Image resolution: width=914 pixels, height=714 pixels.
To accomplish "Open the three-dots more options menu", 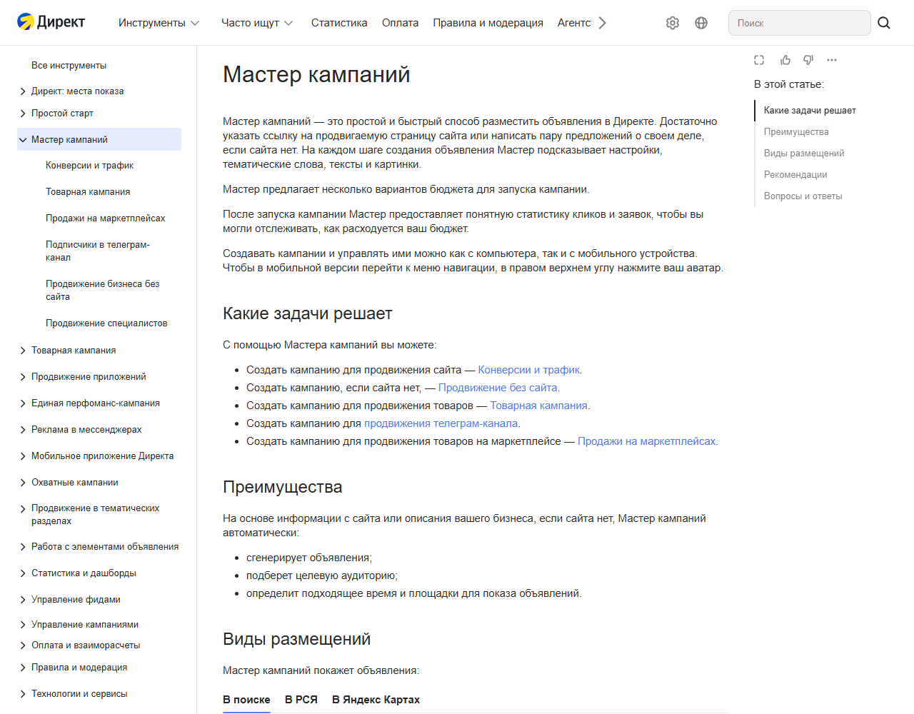I will [x=832, y=60].
